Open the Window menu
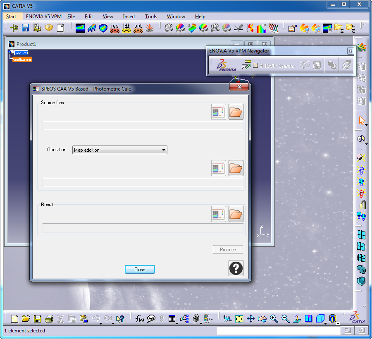The image size is (372, 339). pyautogui.click(x=176, y=17)
